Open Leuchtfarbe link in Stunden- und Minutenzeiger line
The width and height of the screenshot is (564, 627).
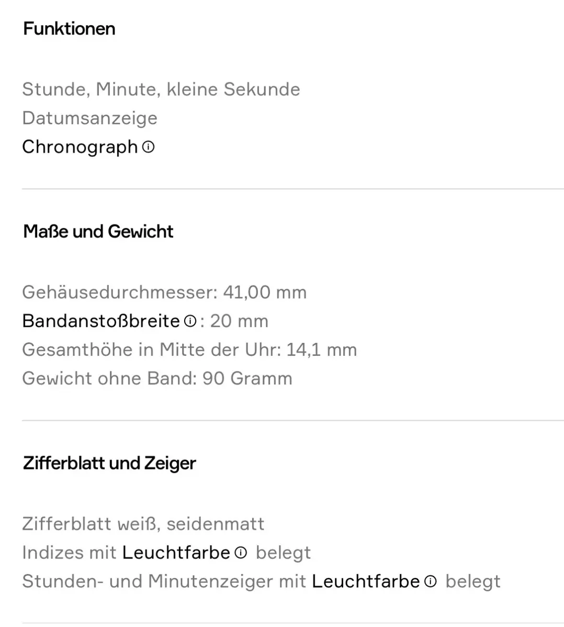coord(366,581)
